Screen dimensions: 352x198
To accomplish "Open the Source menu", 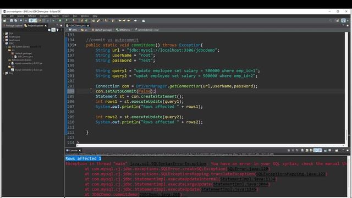I will pos(20,16).
